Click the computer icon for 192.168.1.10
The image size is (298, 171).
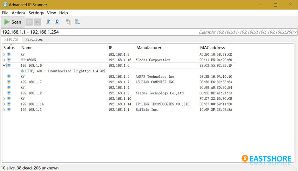pos(9,99)
